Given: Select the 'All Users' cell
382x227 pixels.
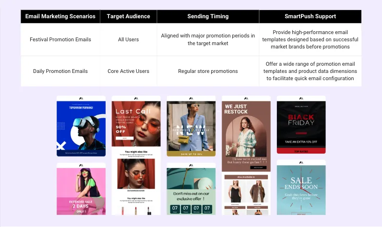Looking at the screenshot, I should (129, 39).
